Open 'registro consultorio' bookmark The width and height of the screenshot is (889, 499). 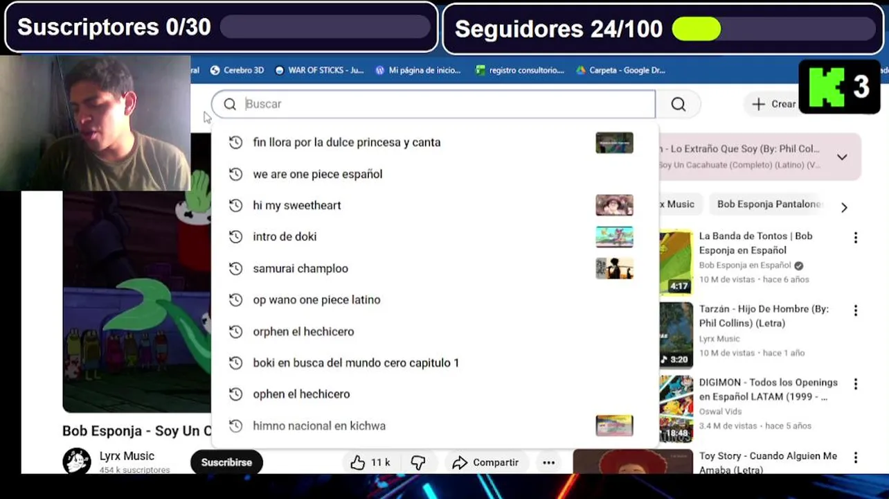[519, 70]
